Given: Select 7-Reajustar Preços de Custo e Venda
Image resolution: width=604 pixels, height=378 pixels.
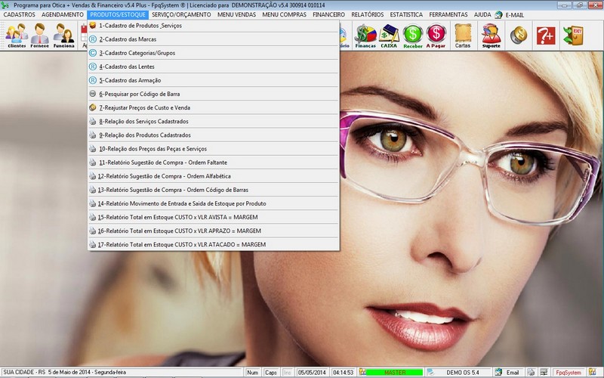Looking at the screenshot, I should point(214,107).
